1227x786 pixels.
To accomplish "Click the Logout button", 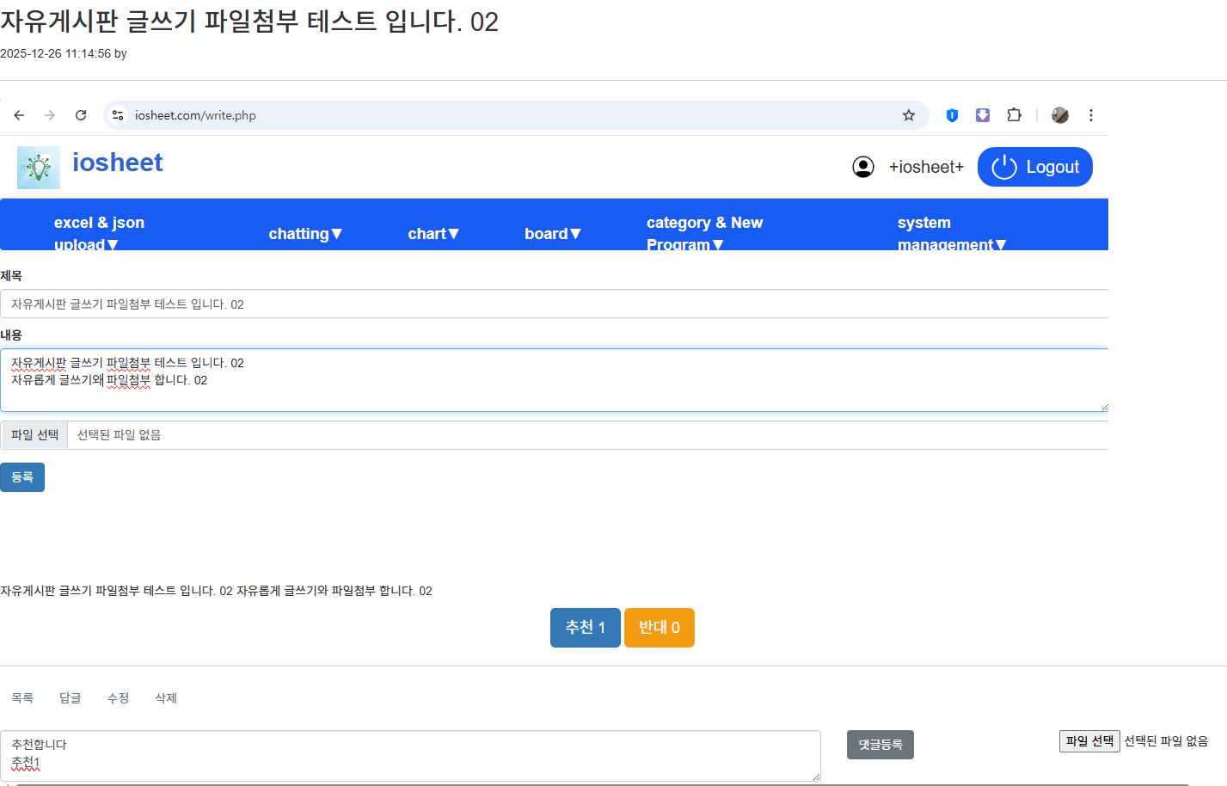I will tap(1034, 167).
